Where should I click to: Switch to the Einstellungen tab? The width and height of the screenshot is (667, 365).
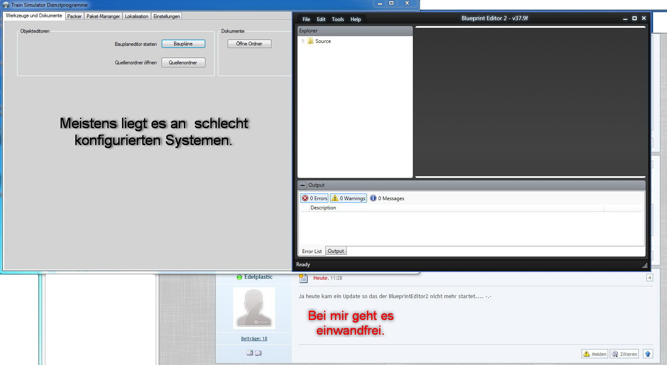pyautogui.click(x=167, y=16)
